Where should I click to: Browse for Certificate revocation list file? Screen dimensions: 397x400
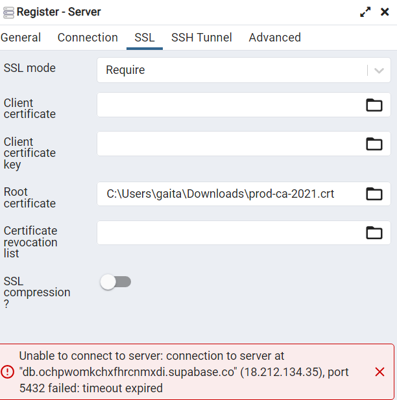point(374,233)
